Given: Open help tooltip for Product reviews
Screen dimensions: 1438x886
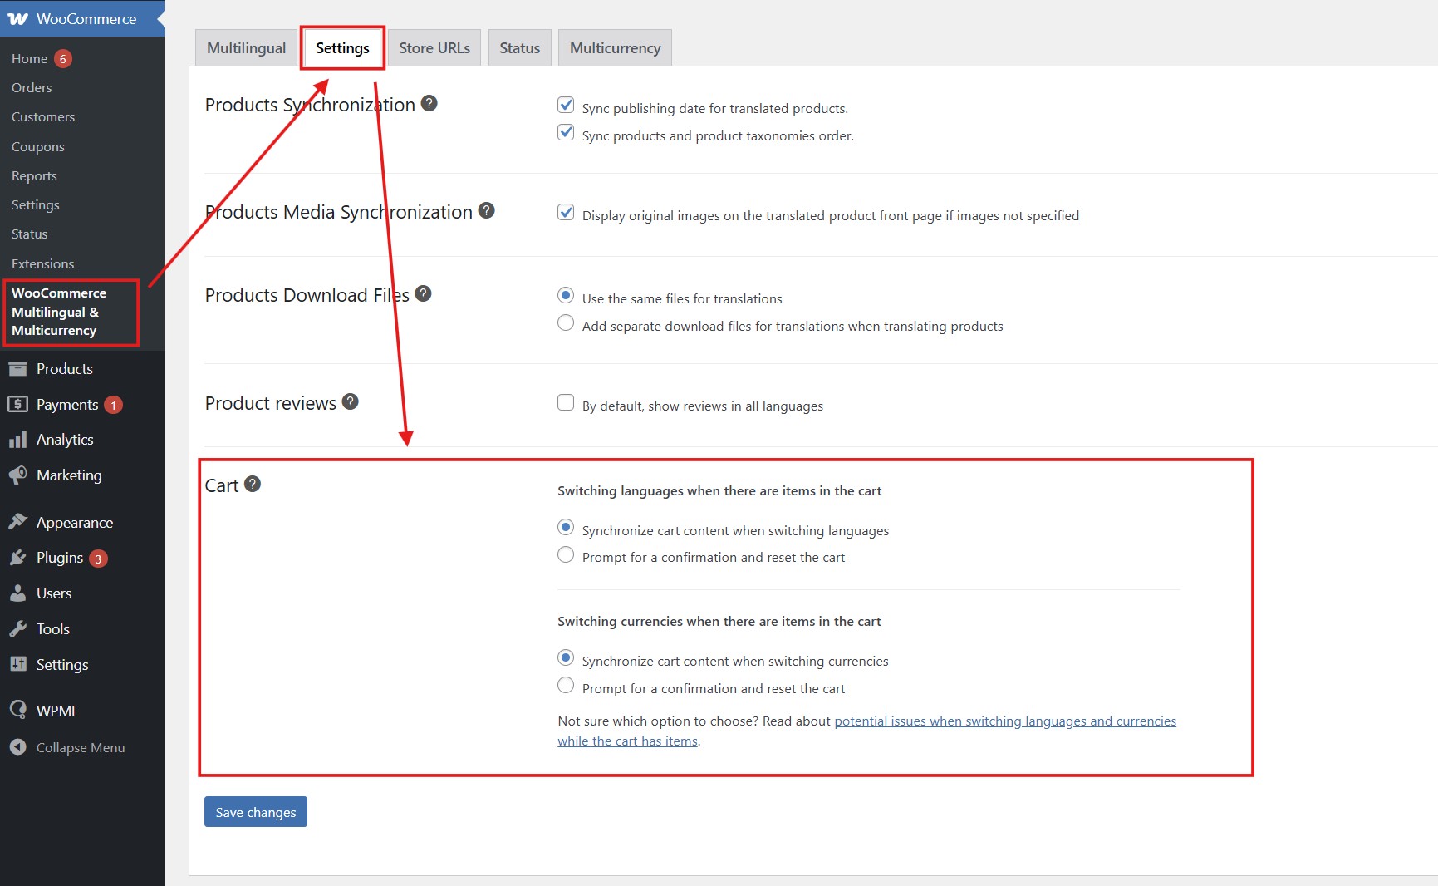Looking at the screenshot, I should click(351, 401).
